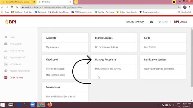193x108 pixels.
Task: Bookmark this page with star icon
Action: [179, 7]
